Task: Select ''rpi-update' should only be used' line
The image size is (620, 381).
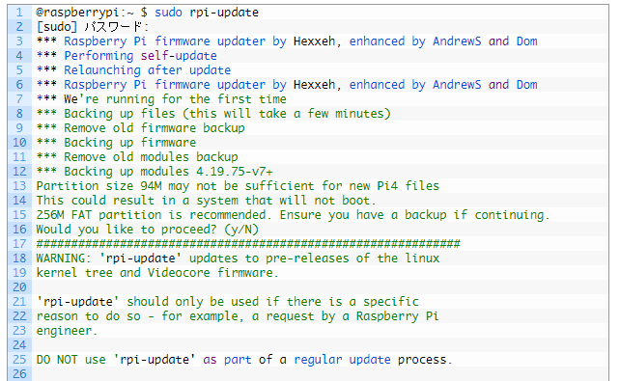Action: click(227, 302)
